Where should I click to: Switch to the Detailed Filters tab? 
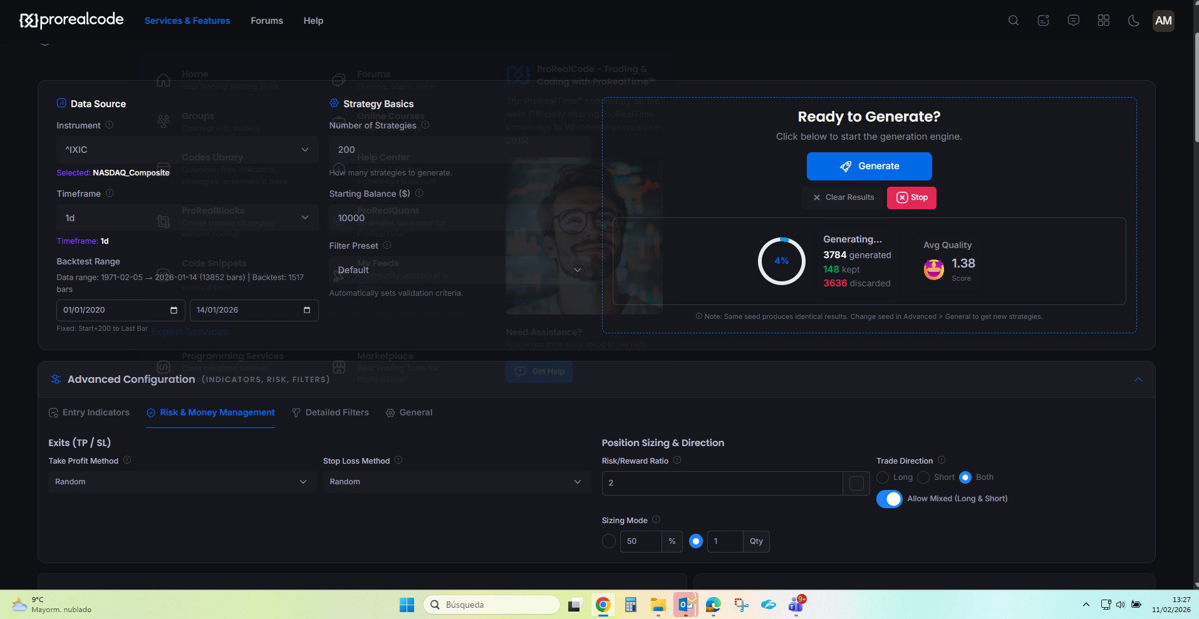[330, 412]
